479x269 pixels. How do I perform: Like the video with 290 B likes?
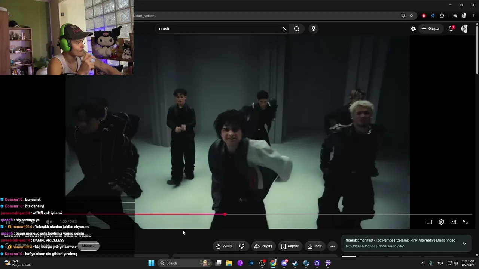[x=223, y=246]
